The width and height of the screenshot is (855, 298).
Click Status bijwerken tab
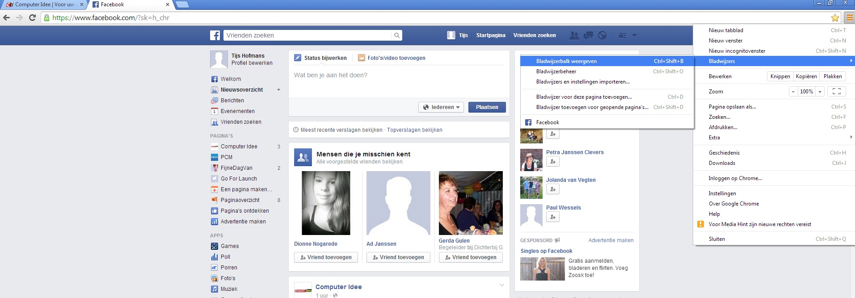[320, 58]
